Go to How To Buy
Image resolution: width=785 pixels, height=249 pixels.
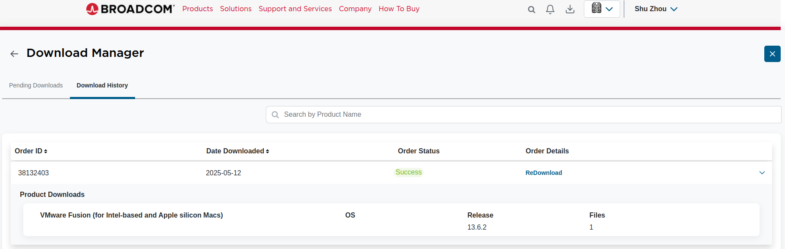point(399,9)
